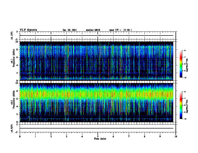Click the '8' kHz tick on ch.1 frequency axis
Image resolution: width=198 pixels, height=153 pixels.
pyautogui.click(x=17, y=49)
